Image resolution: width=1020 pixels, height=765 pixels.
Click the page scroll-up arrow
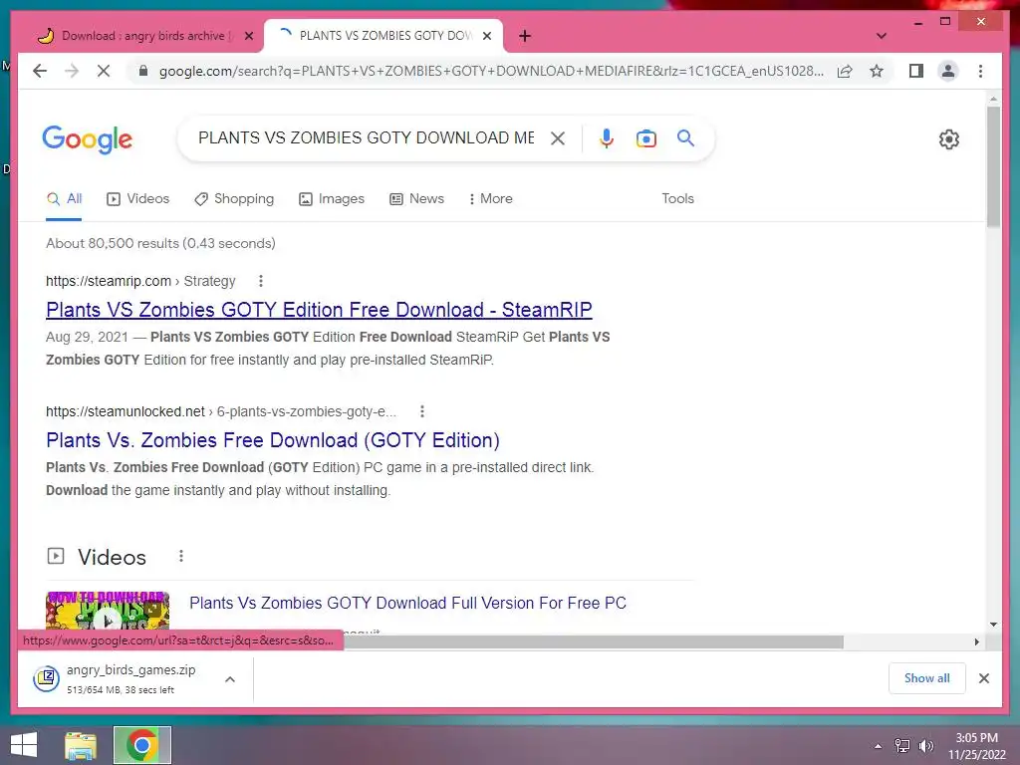click(993, 99)
